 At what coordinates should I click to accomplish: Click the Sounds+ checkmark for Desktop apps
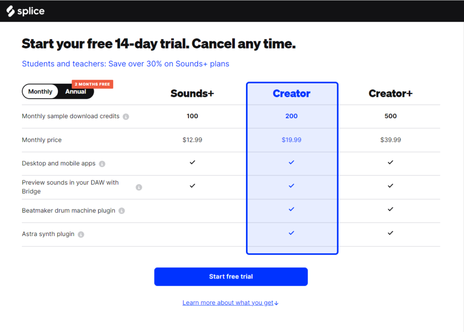coord(192,162)
